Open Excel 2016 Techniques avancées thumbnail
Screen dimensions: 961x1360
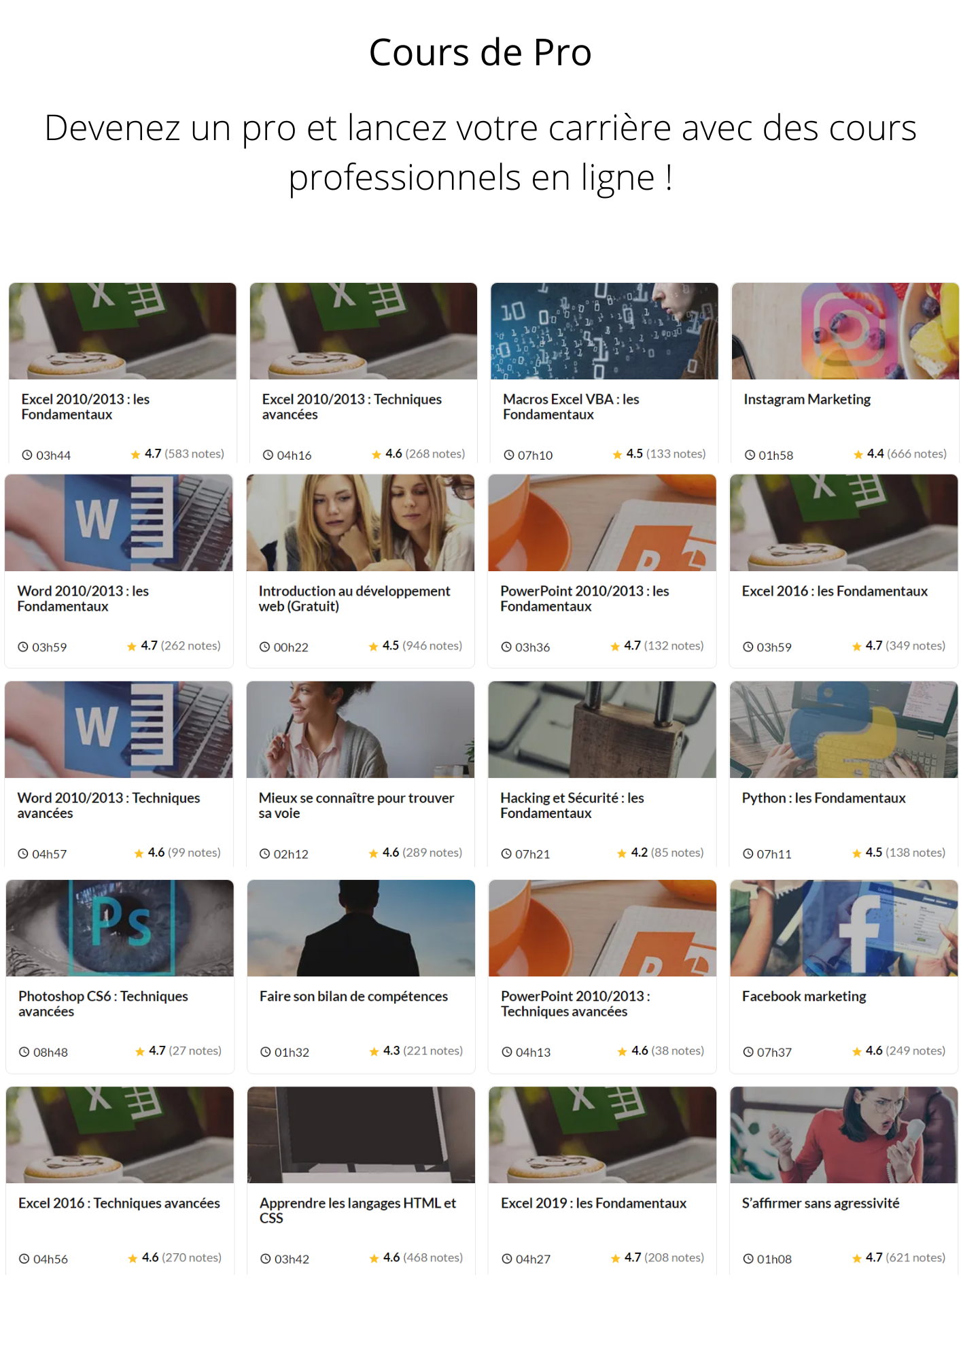pyautogui.click(x=120, y=1135)
